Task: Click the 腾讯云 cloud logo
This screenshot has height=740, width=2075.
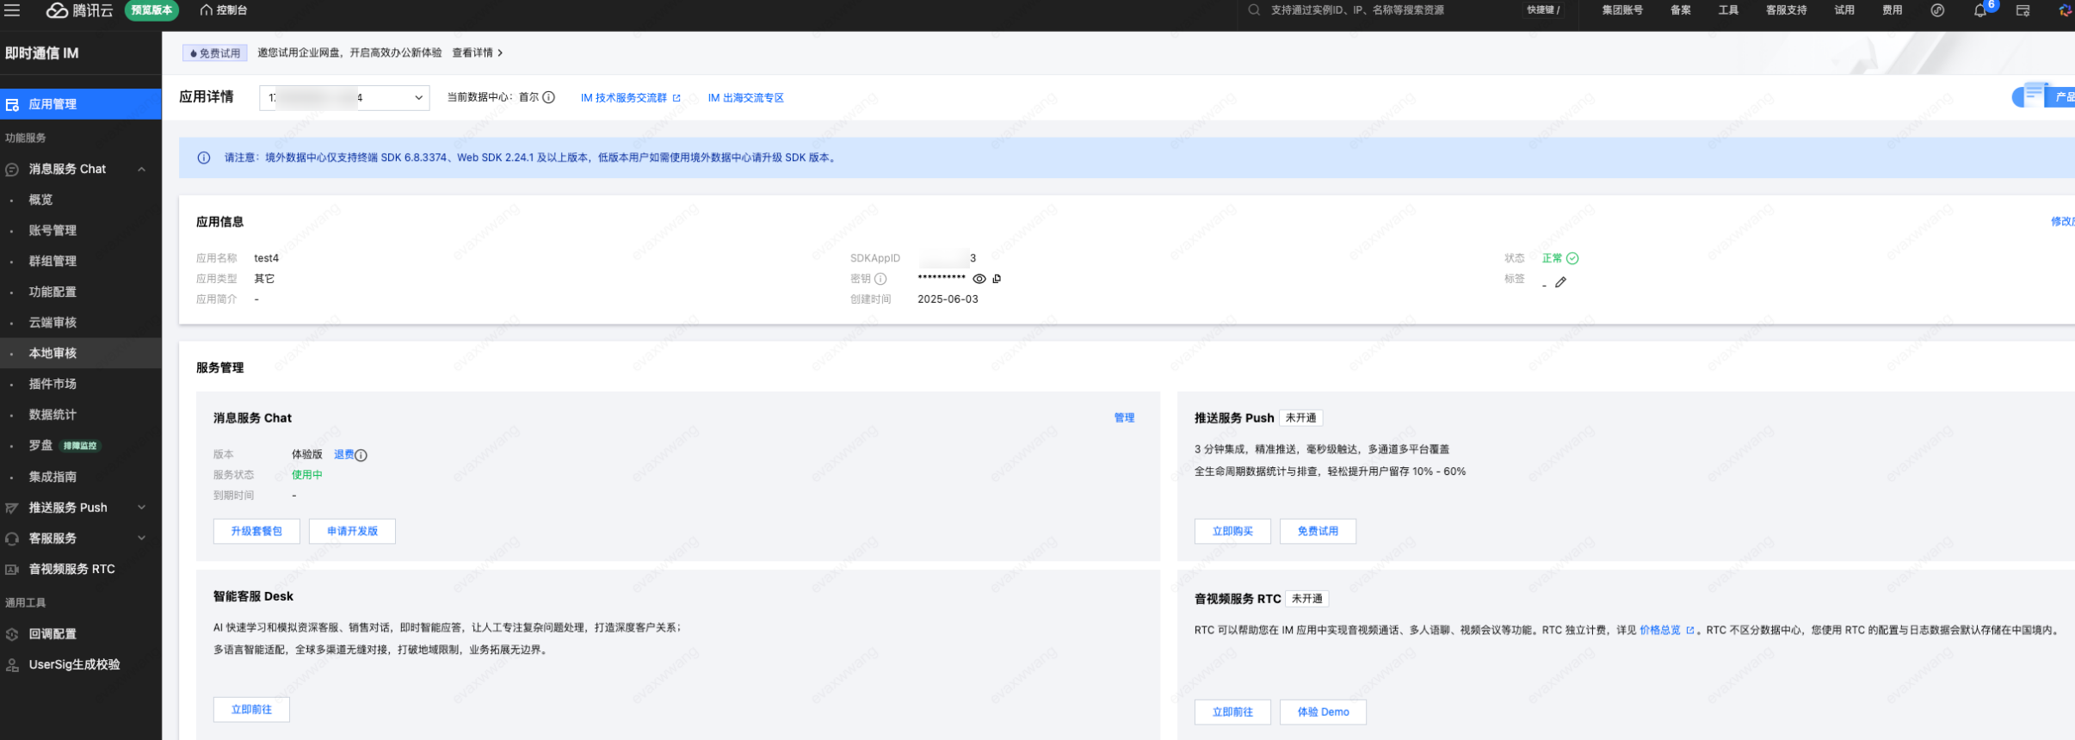Action: 79,10
